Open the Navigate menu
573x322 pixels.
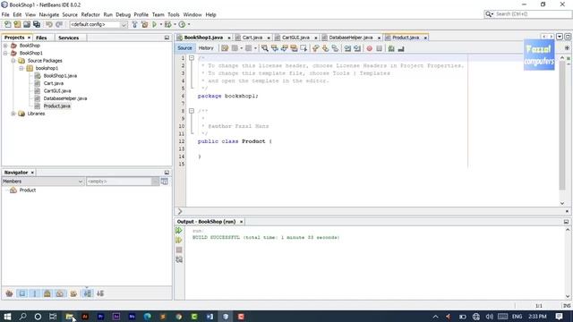pos(49,14)
